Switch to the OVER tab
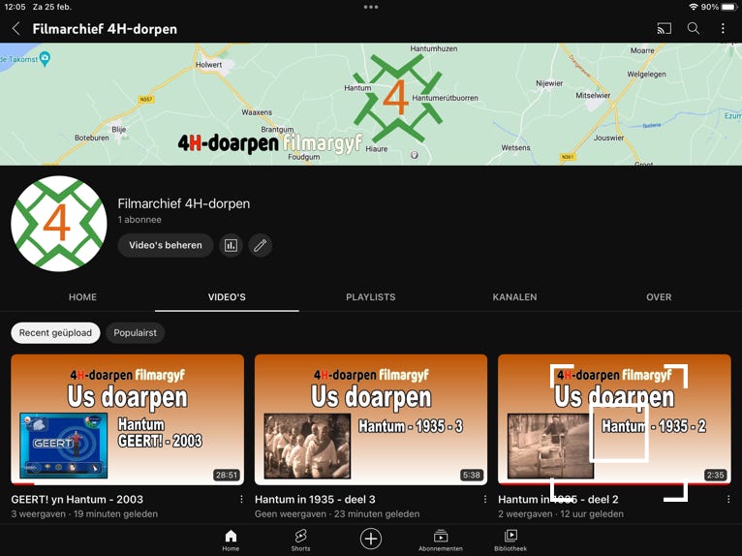Image resolution: width=742 pixels, height=556 pixels. tap(659, 297)
